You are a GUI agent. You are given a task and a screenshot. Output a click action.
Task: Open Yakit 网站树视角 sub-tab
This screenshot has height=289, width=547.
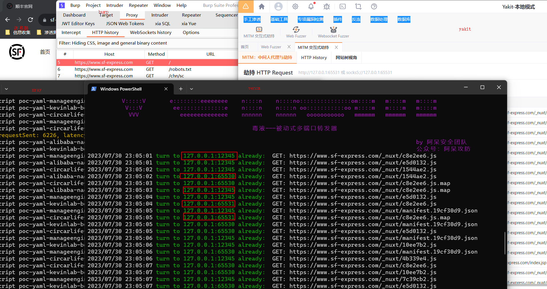(346, 57)
